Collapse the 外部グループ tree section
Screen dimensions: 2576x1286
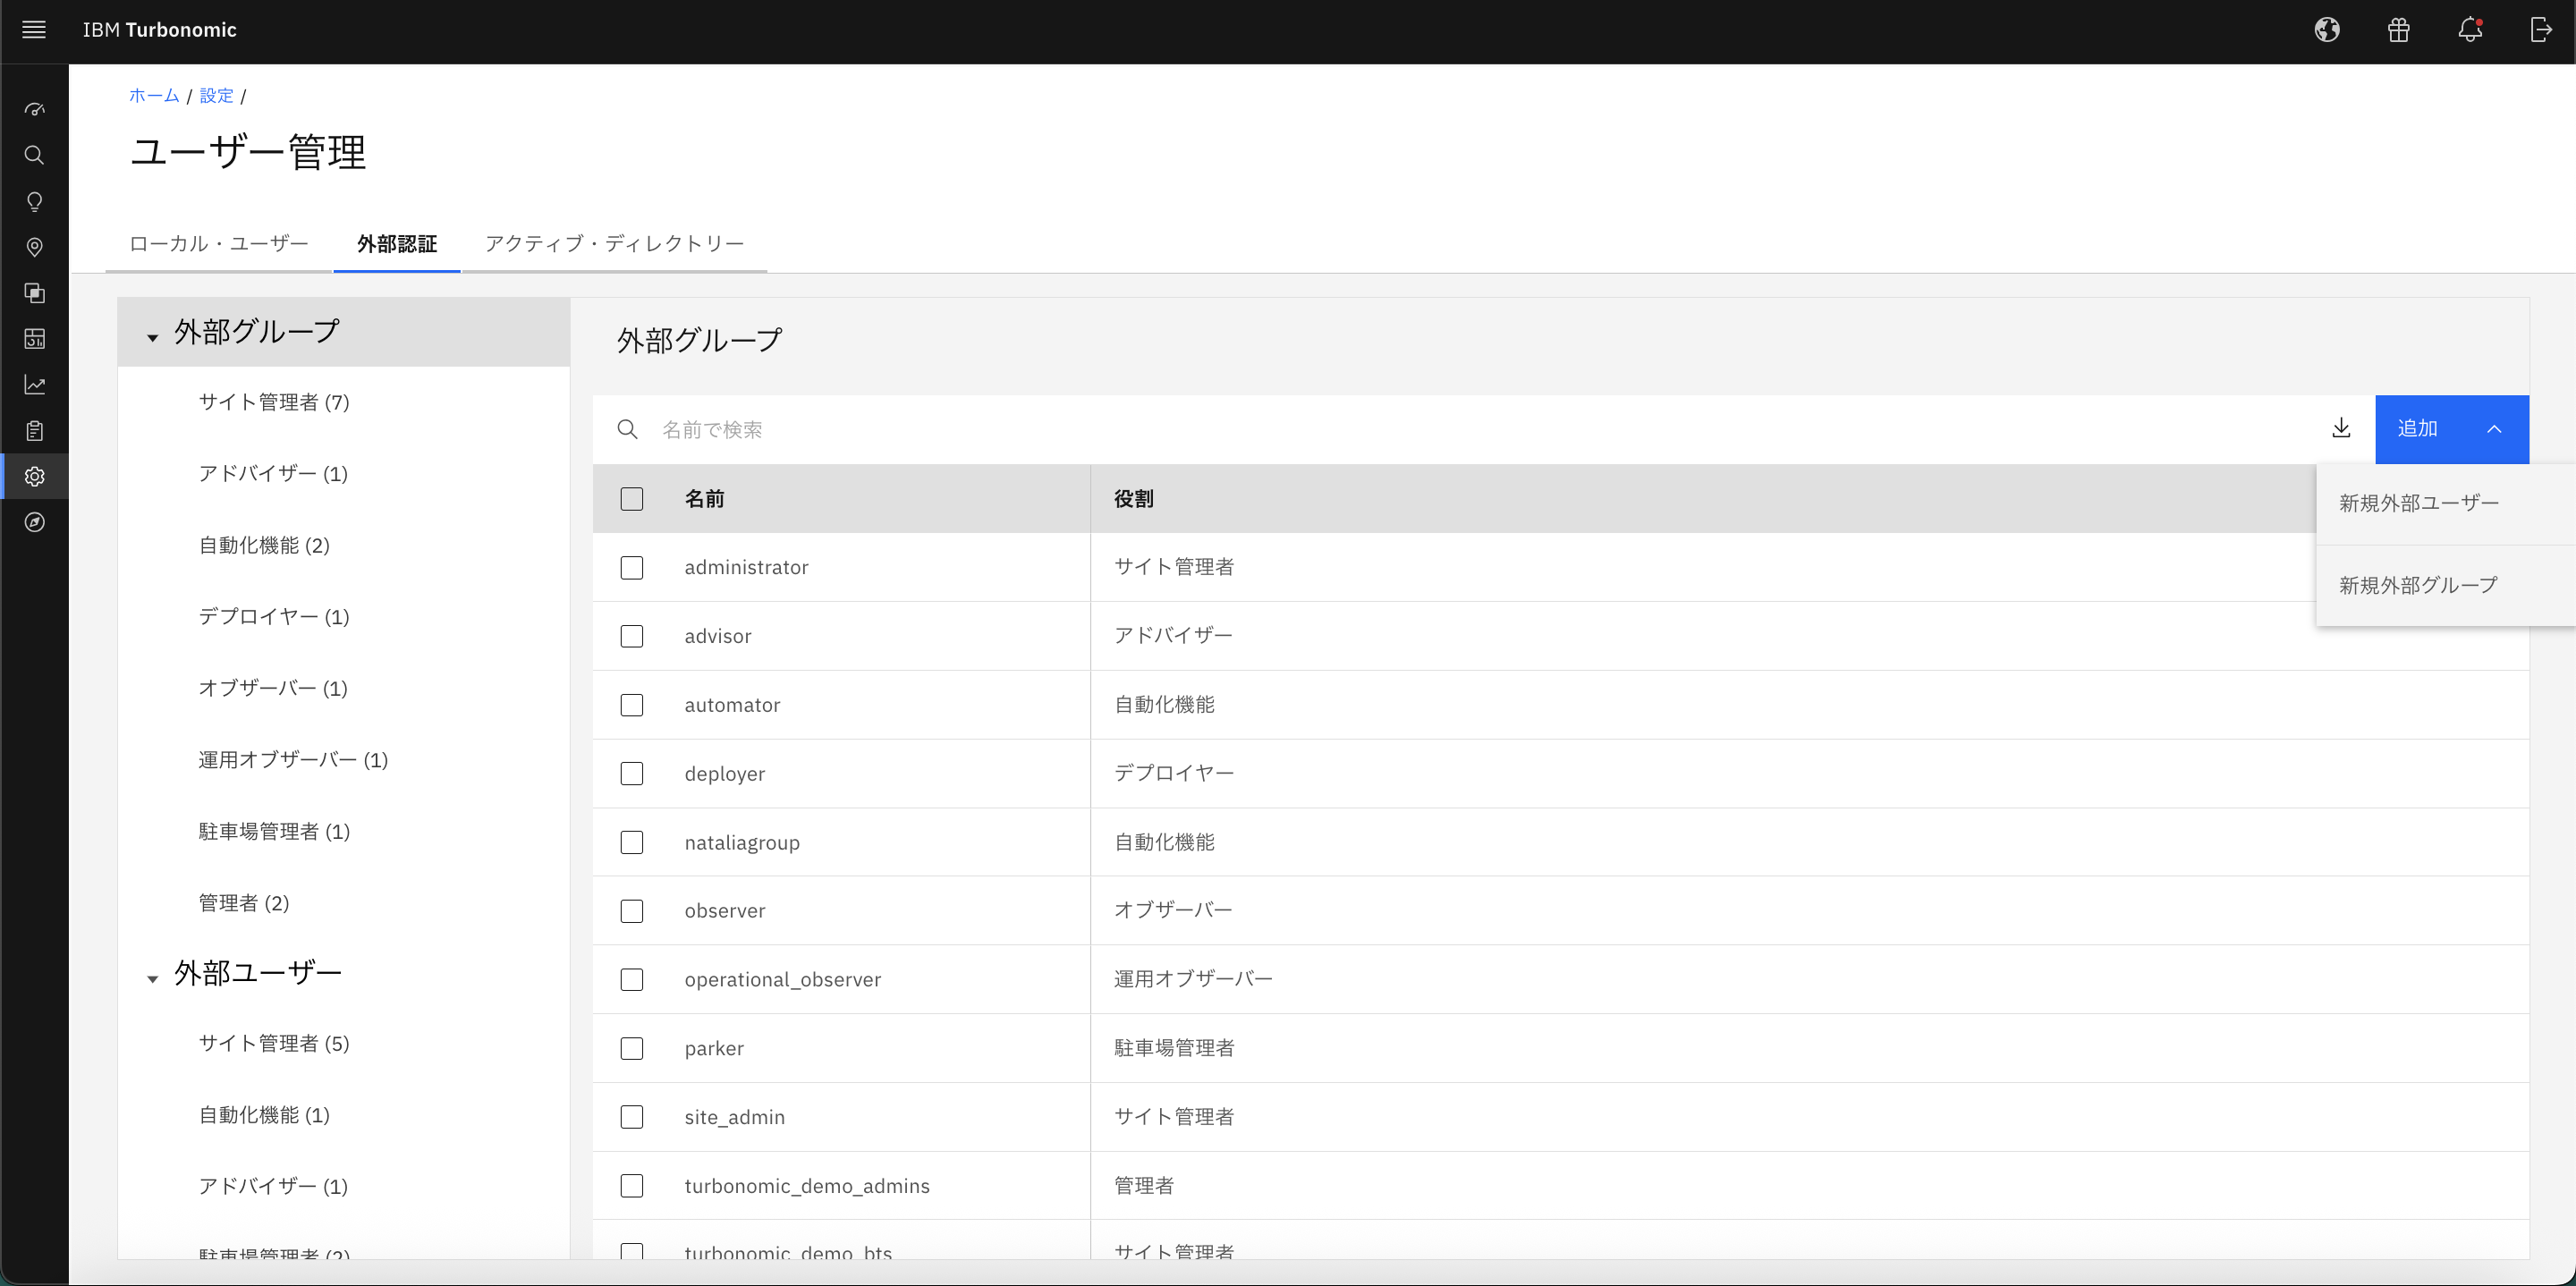pos(153,338)
